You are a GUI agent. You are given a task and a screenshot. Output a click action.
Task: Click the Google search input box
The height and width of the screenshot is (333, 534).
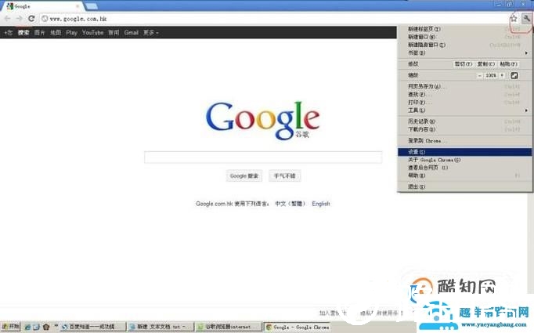(x=262, y=157)
